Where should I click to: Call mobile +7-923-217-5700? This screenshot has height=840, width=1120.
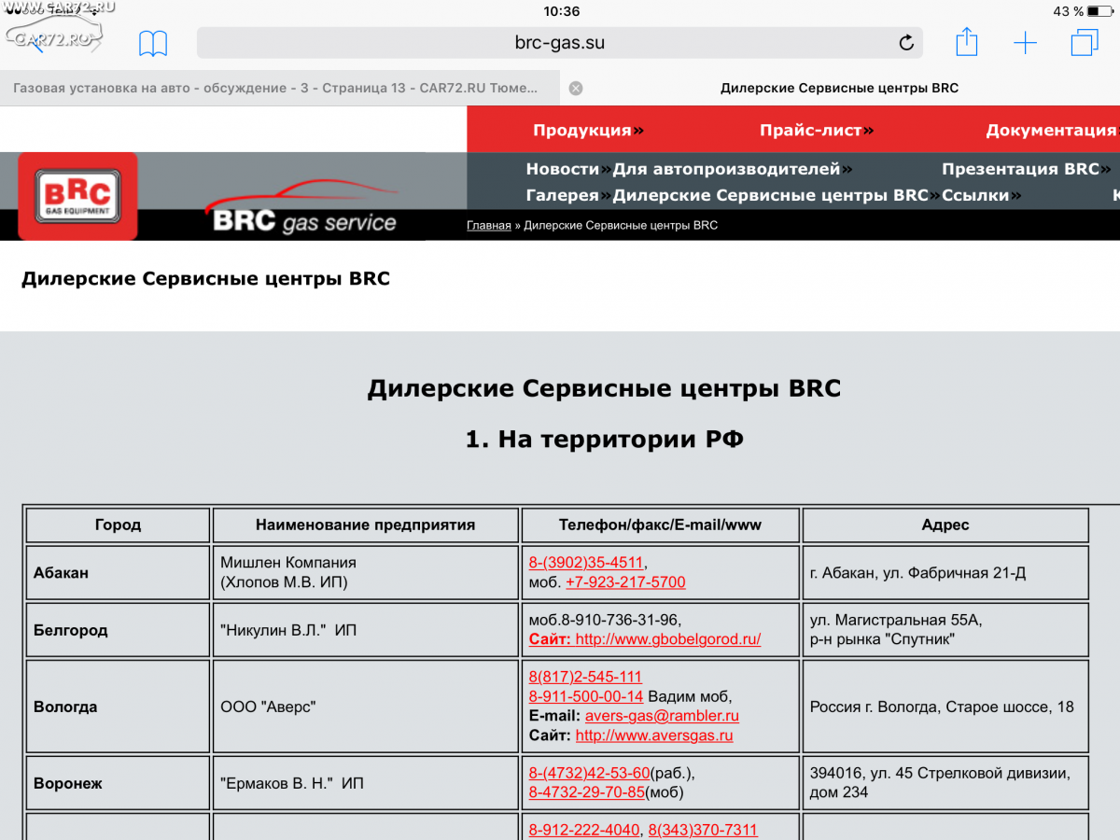tap(625, 582)
